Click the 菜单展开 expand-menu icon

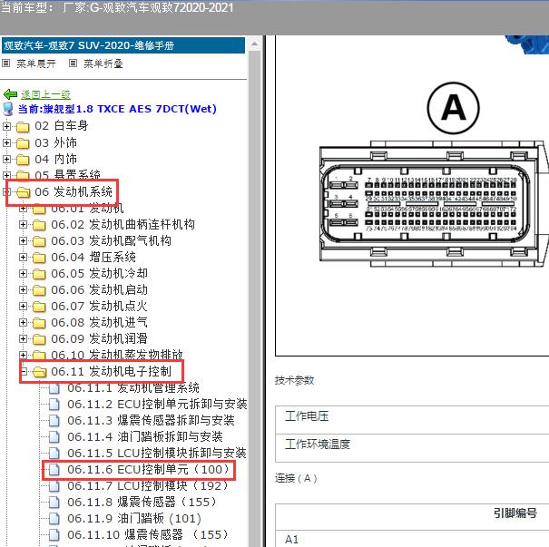click(5, 63)
